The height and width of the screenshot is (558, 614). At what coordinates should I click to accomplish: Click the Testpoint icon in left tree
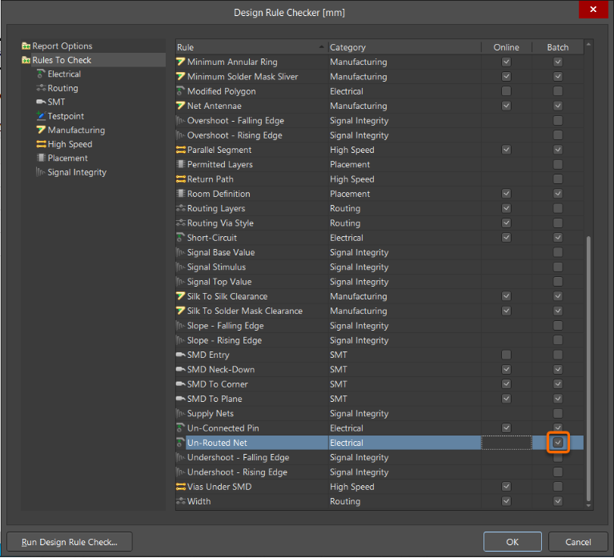coord(41,116)
